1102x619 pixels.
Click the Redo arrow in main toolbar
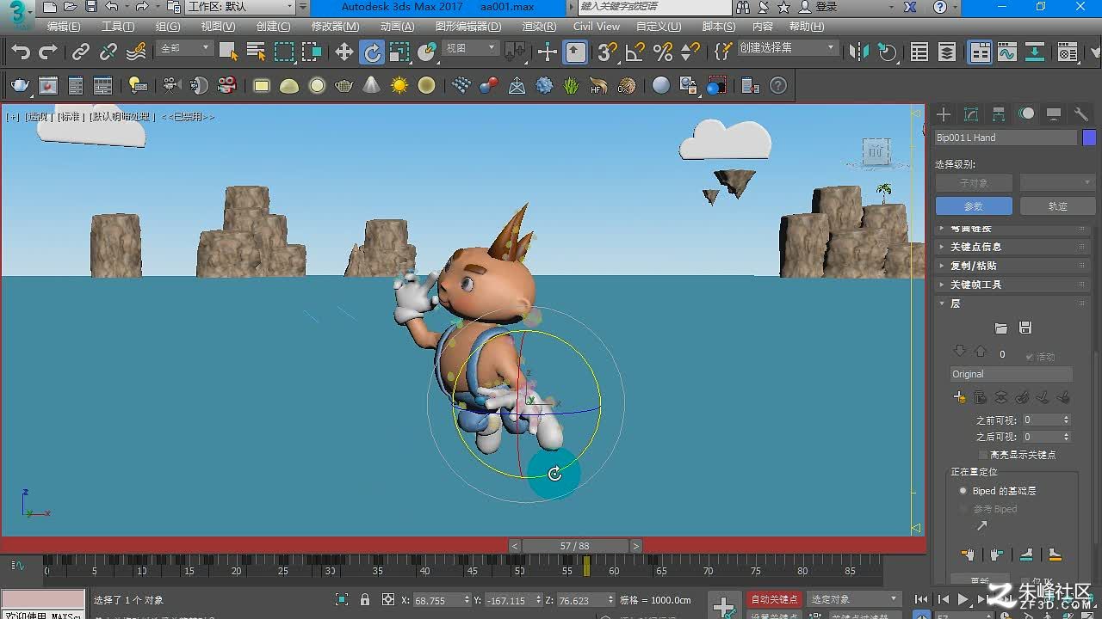pos(49,52)
